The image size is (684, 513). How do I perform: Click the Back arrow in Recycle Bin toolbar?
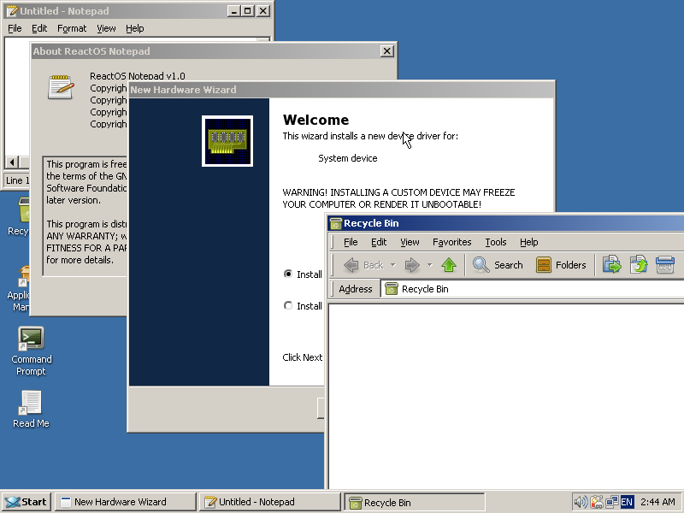363,265
